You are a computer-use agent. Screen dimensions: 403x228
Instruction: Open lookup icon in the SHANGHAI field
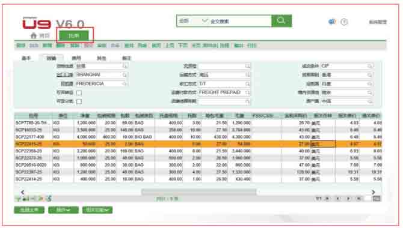tap(125, 75)
